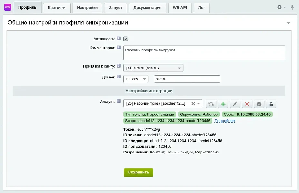Open account verification badge icon
Image resolution: width=299 pixels, height=193 pixels.
click(259, 104)
